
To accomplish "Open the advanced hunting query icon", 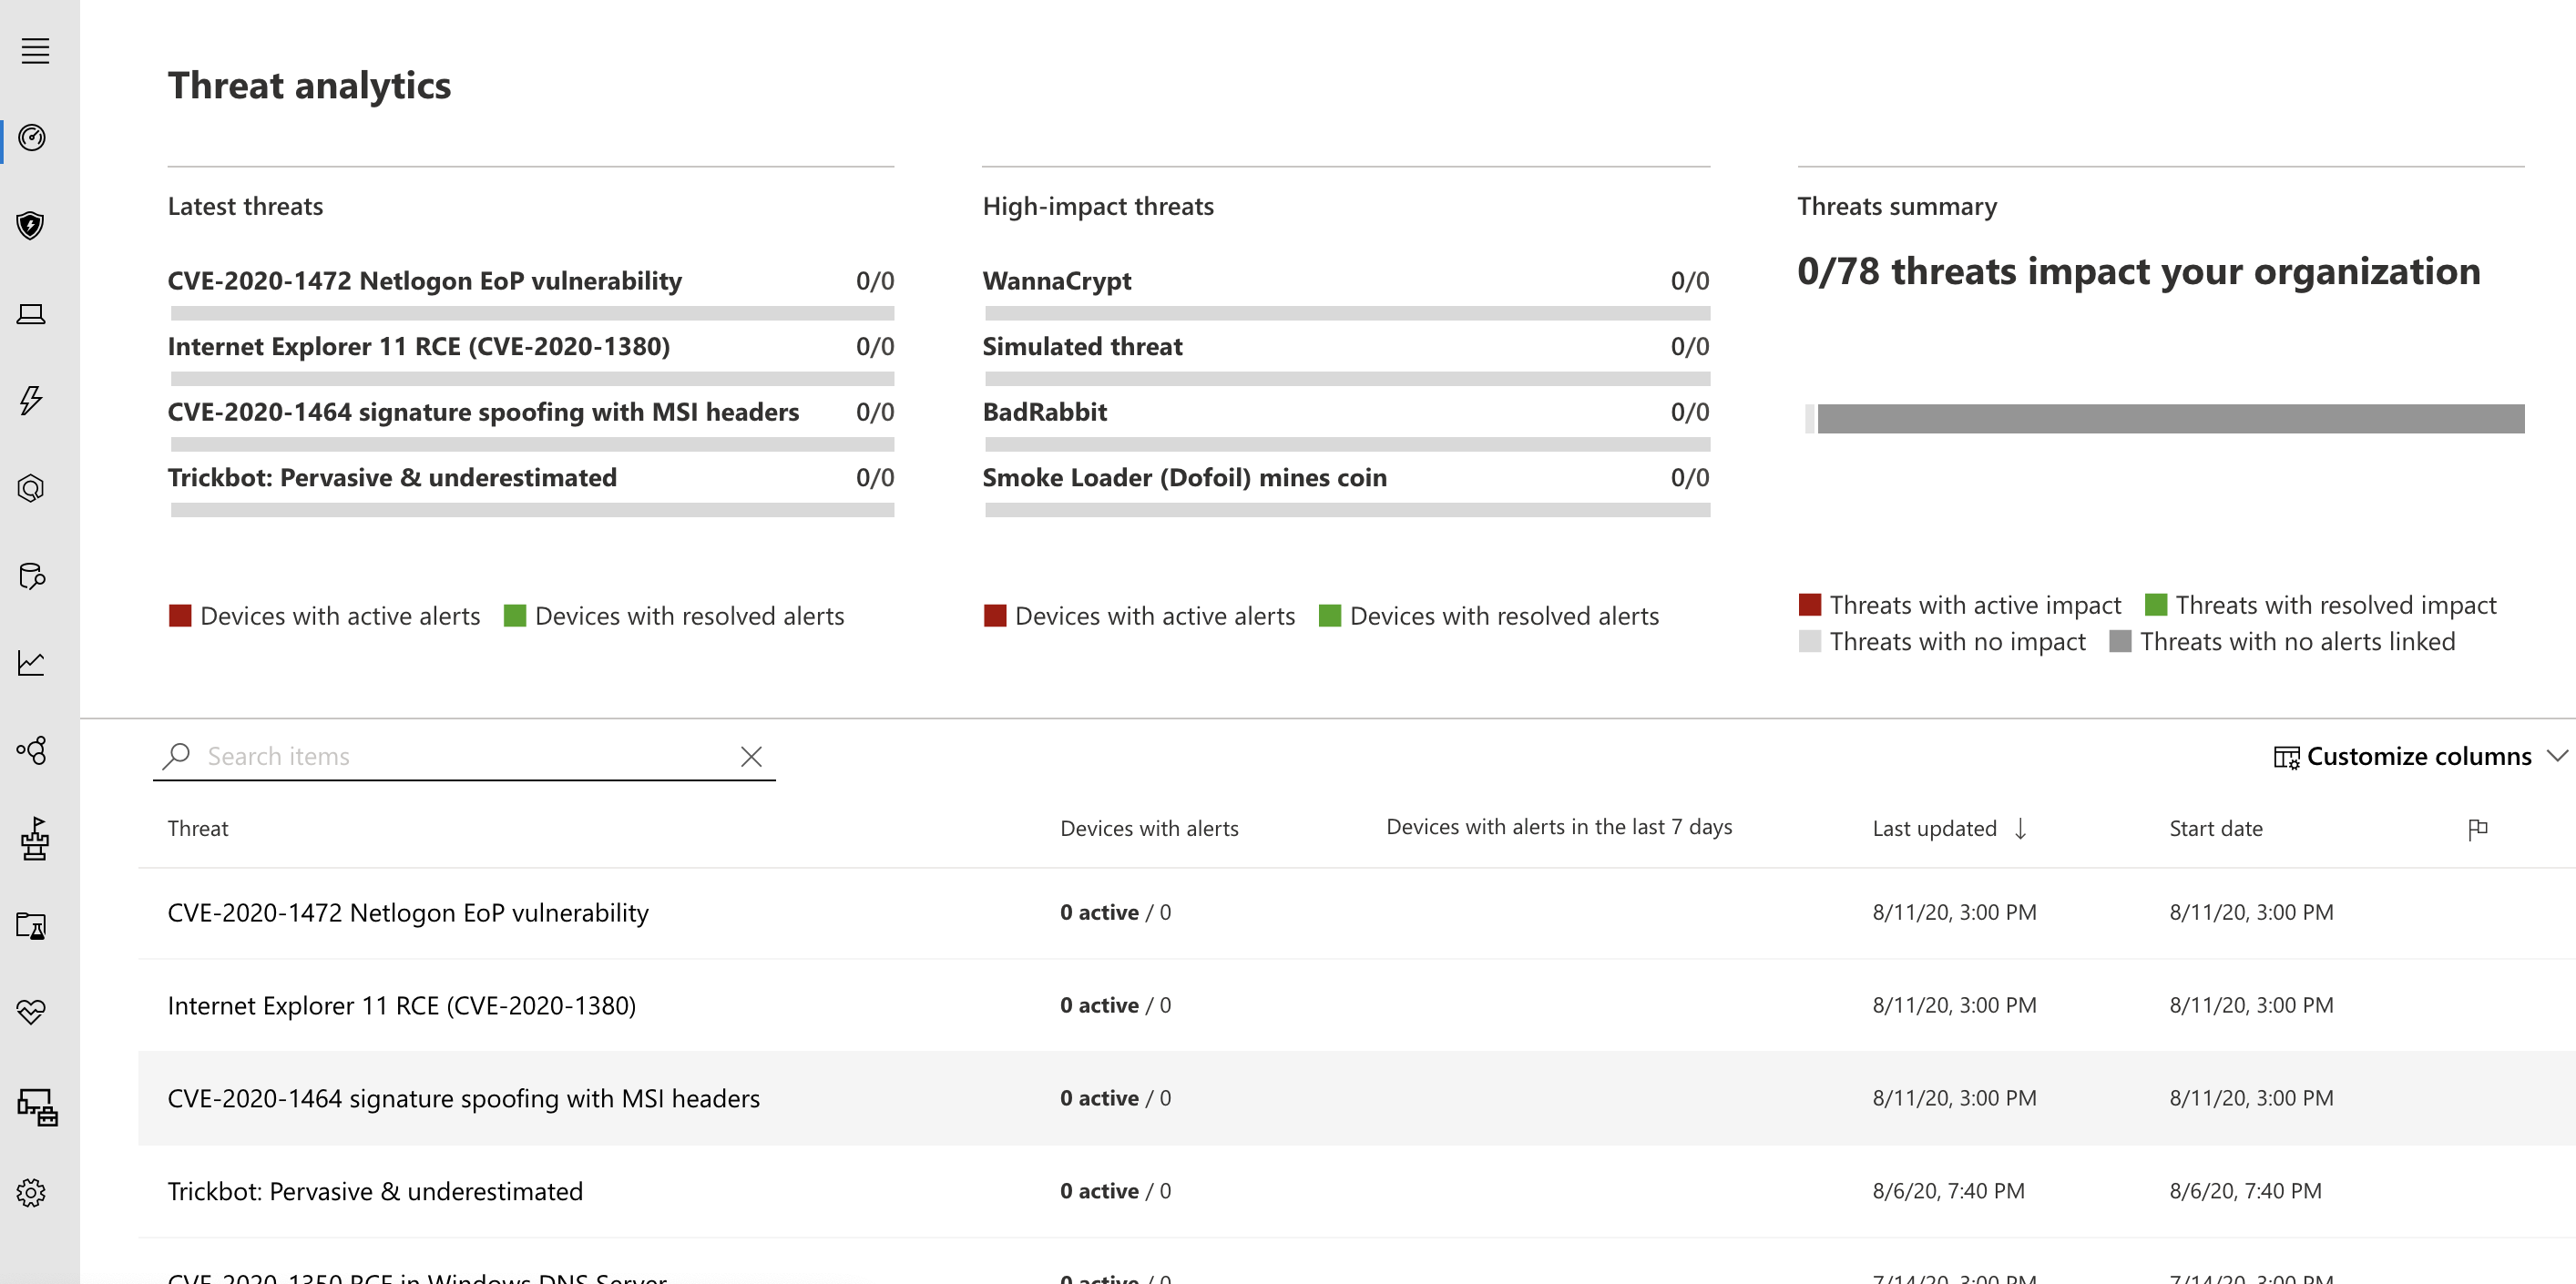I will [31, 489].
